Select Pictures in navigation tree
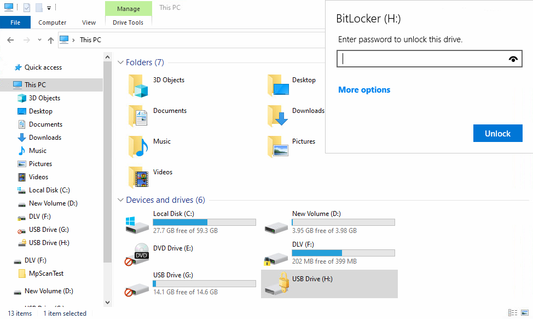The height and width of the screenshot is (319, 533). 40,164
